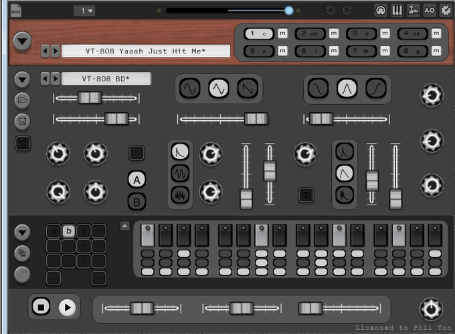Select drum pad 4 d#
455x334 pixels.
click(x=412, y=33)
